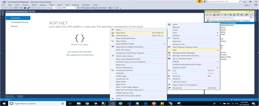Screen dimensions: 259x106
Task: Open the Tools menu in the menu bar
Action: [x=60, y=5]
